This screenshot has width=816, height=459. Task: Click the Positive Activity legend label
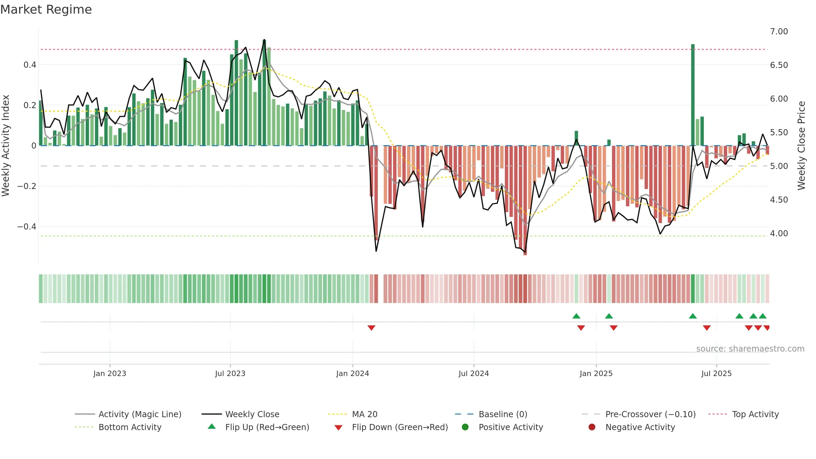(x=511, y=427)
